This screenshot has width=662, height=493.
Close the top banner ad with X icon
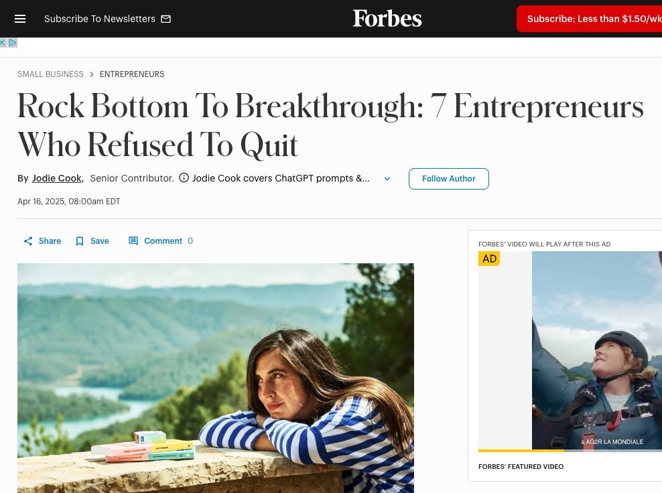[x=3, y=43]
